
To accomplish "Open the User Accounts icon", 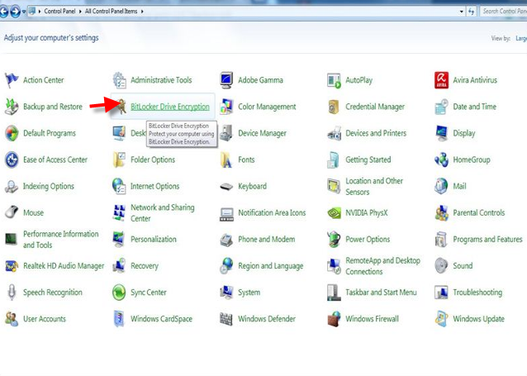I will (12, 319).
